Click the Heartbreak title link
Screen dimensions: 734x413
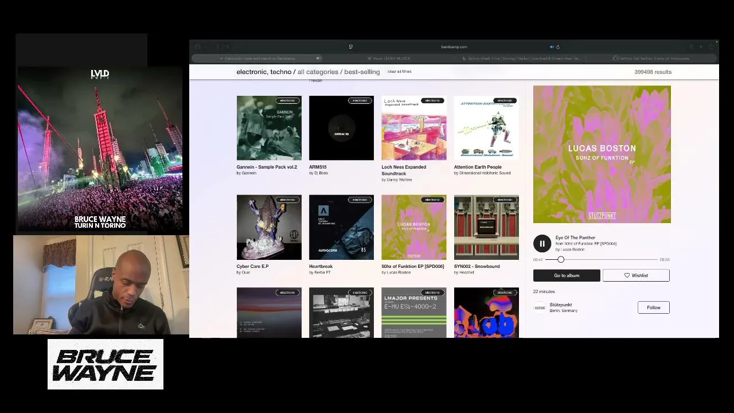pos(321,266)
